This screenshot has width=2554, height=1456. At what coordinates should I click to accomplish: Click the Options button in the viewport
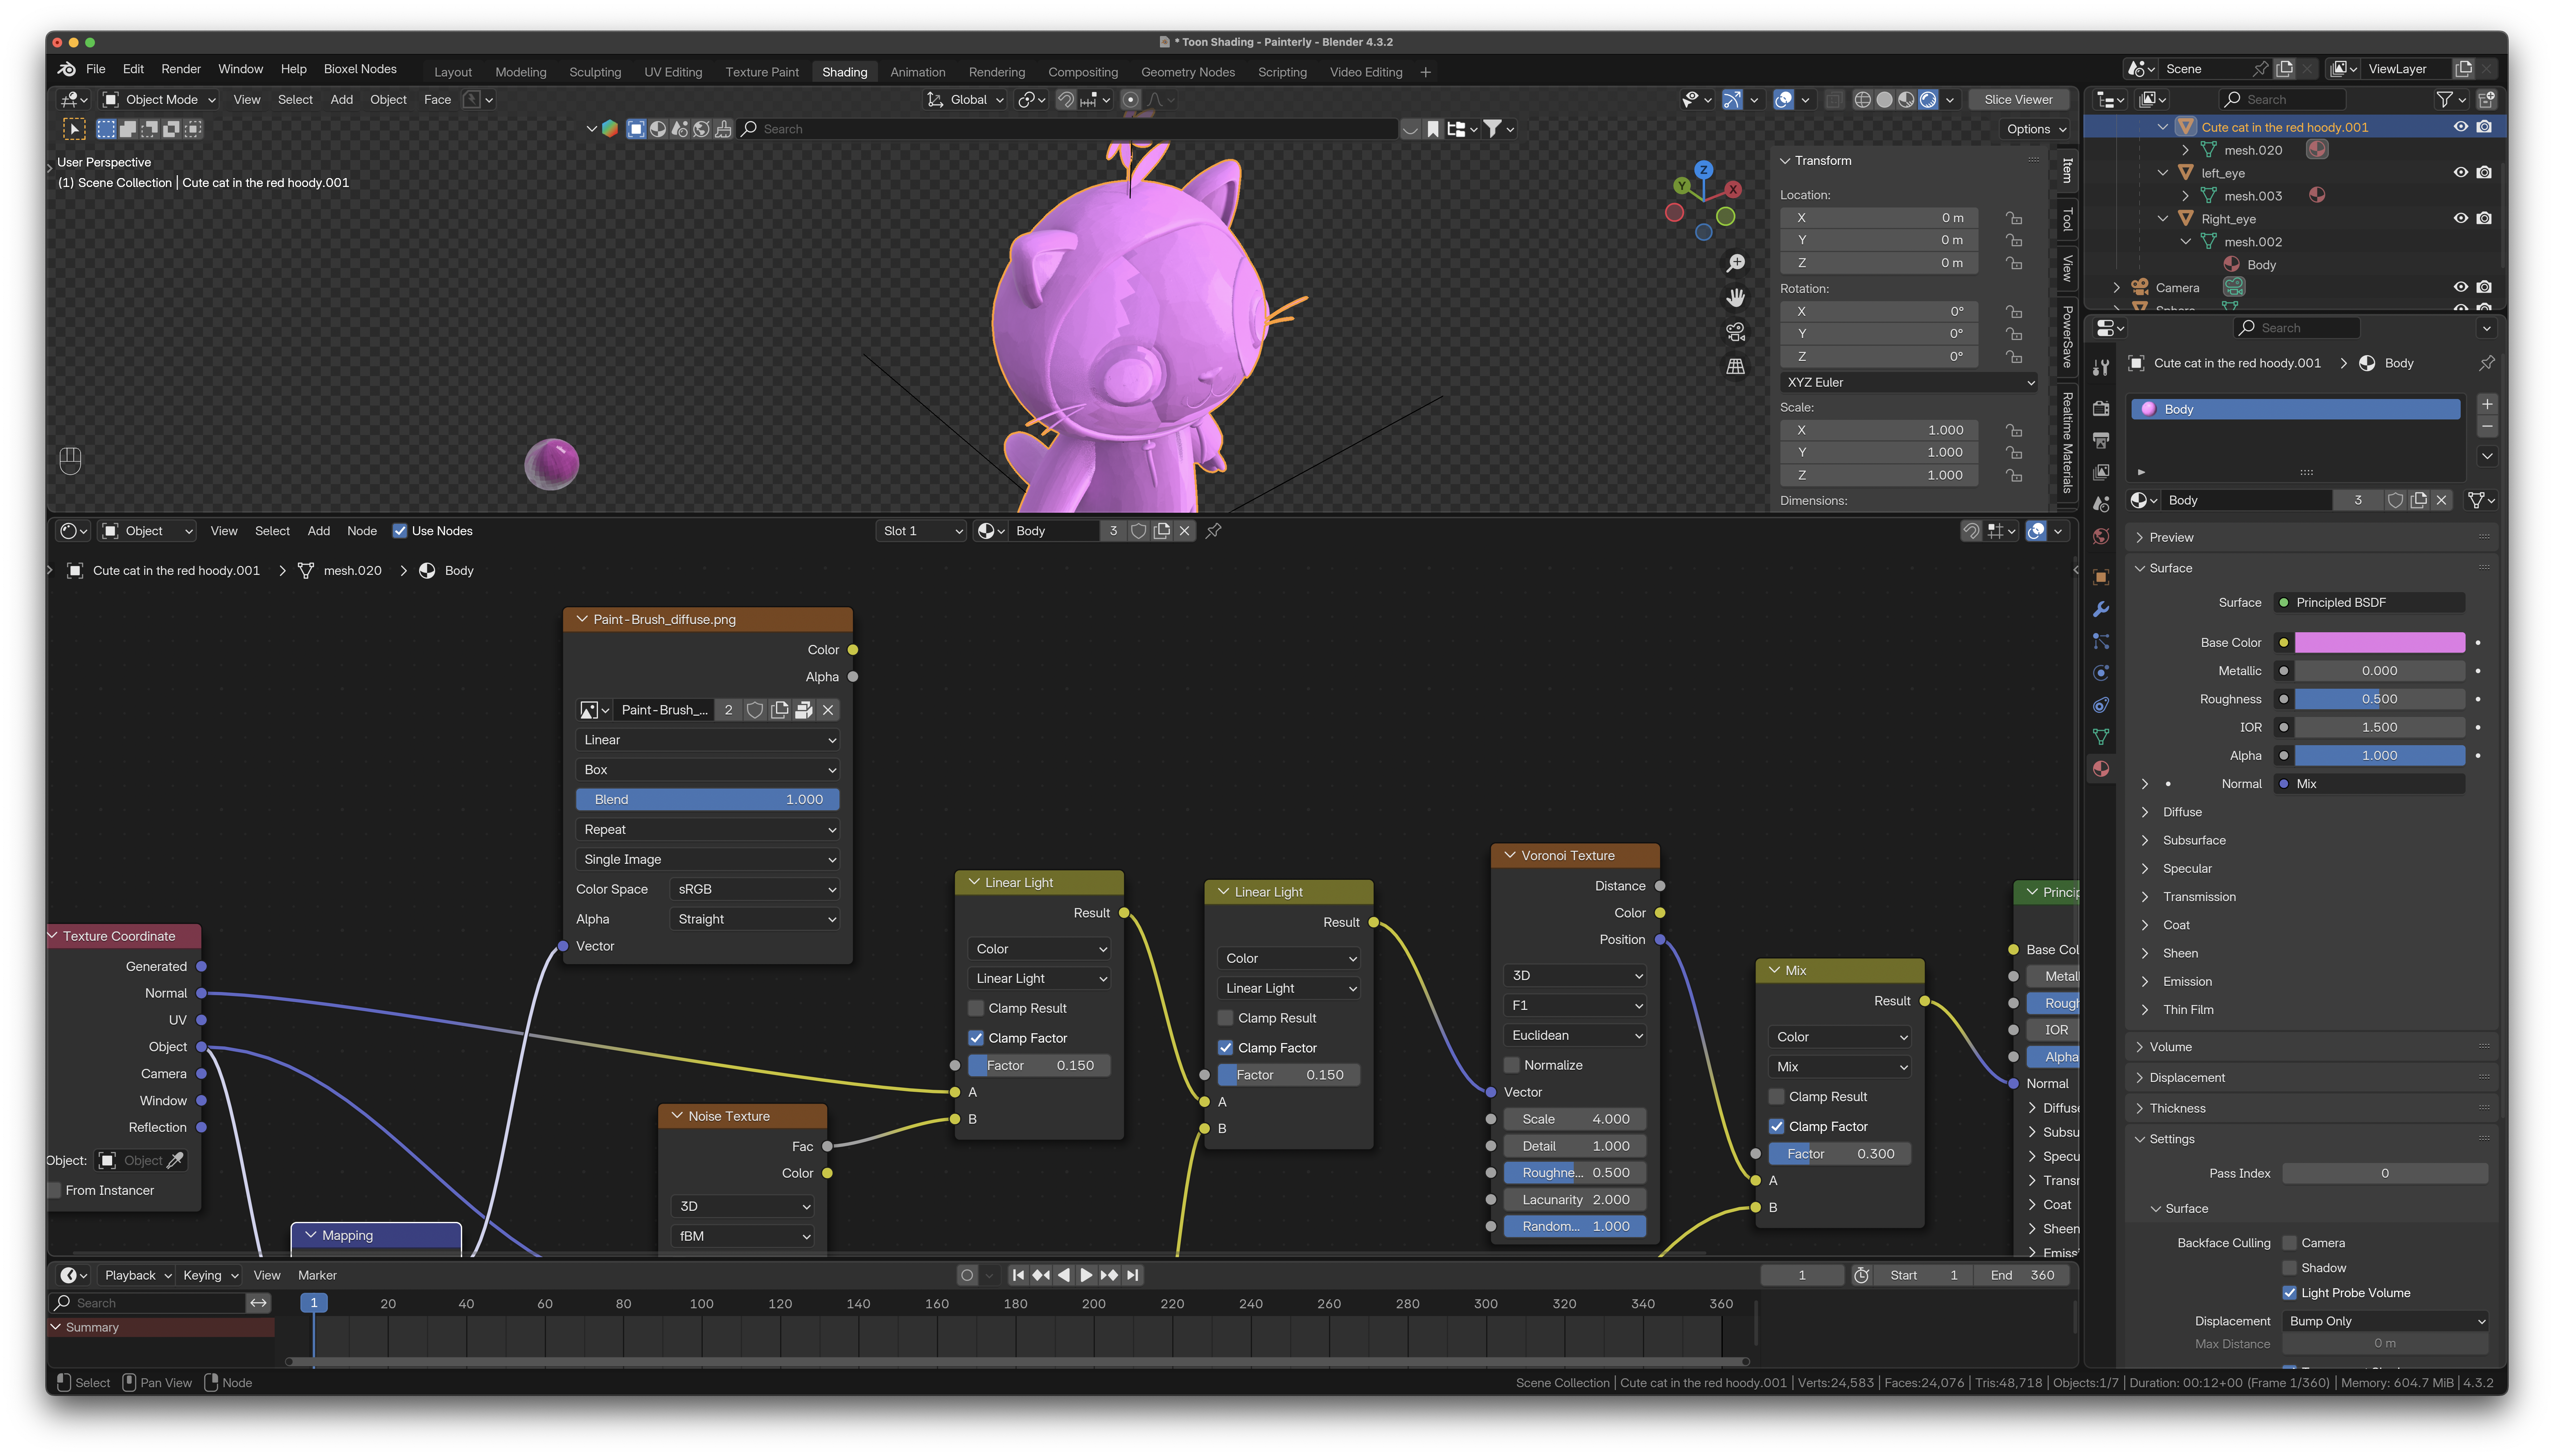(2036, 129)
